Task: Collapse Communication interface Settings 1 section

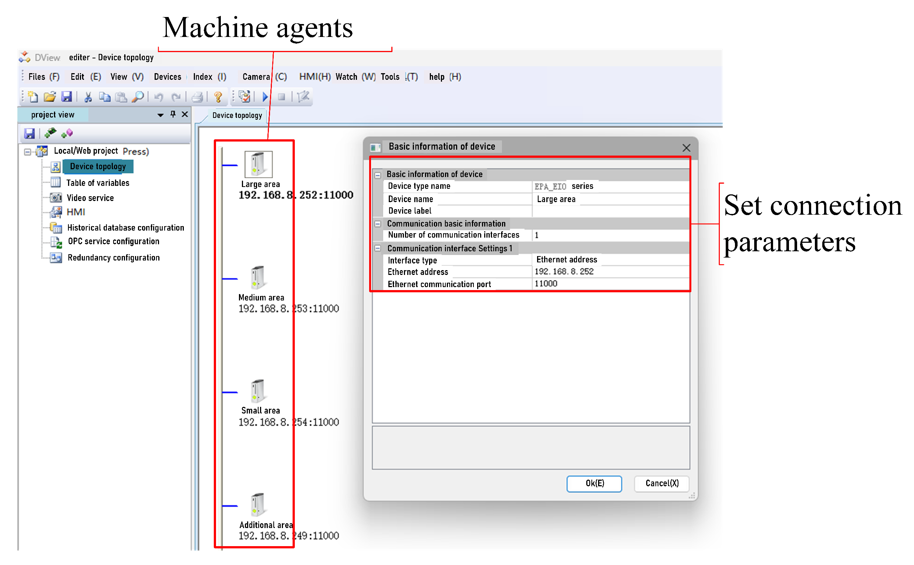Action: [x=378, y=248]
